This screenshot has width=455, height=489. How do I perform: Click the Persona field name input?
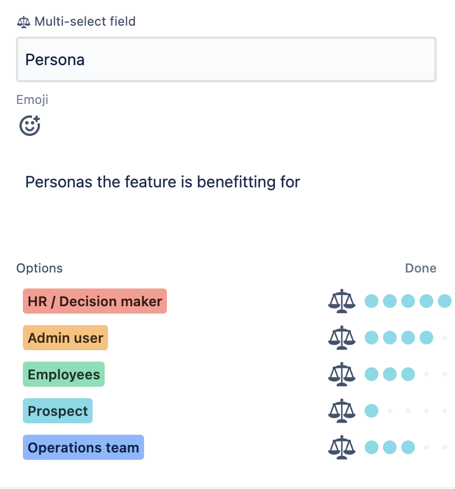coord(226,59)
